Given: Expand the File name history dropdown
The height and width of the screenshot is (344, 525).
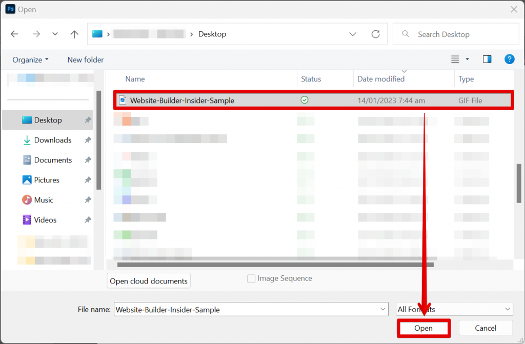Looking at the screenshot, I should pyautogui.click(x=382, y=309).
